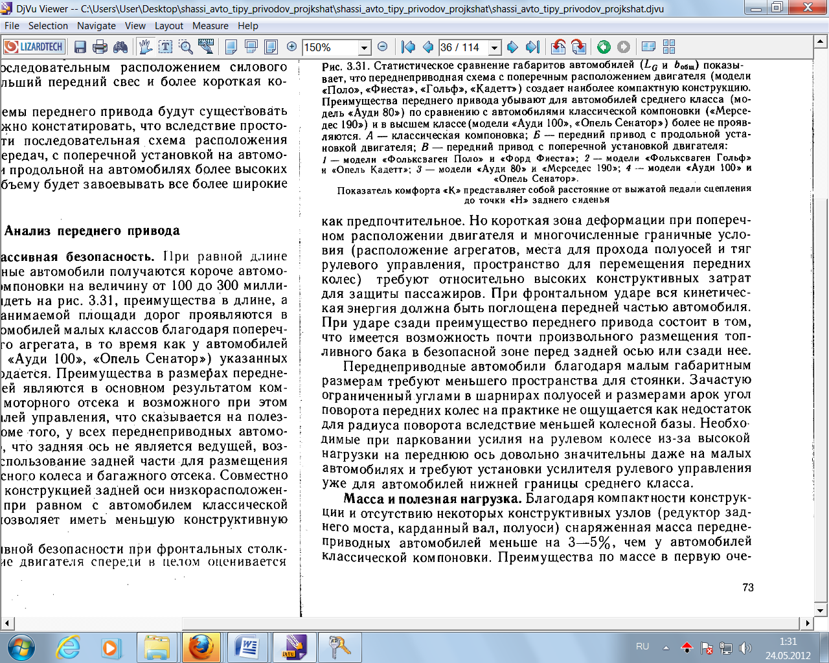Switch to Word in the taskbar
The width and height of the screenshot is (829, 663).
(247, 647)
